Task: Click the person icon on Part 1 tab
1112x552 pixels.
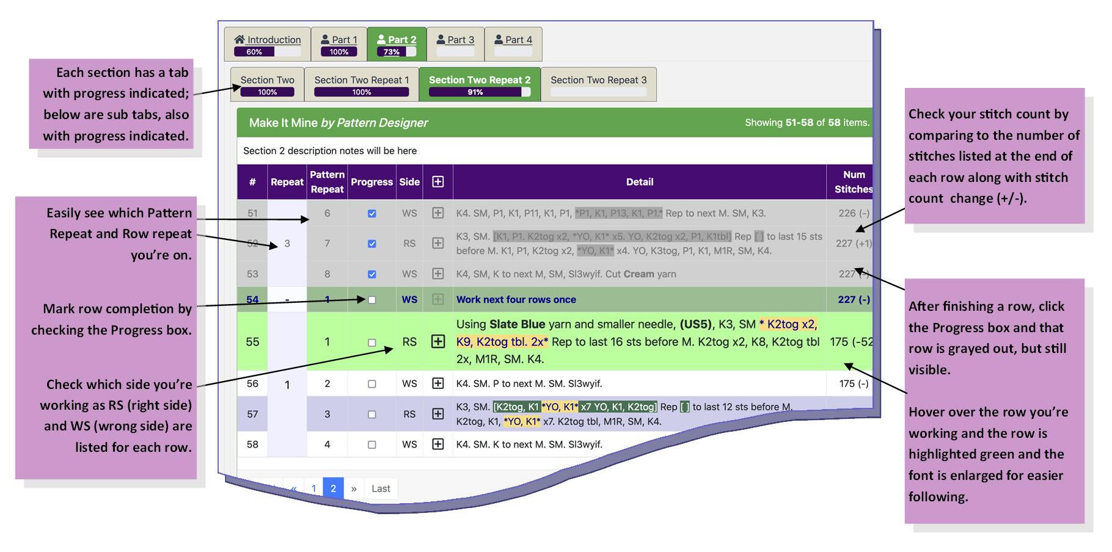Action: (x=326, y=39)
